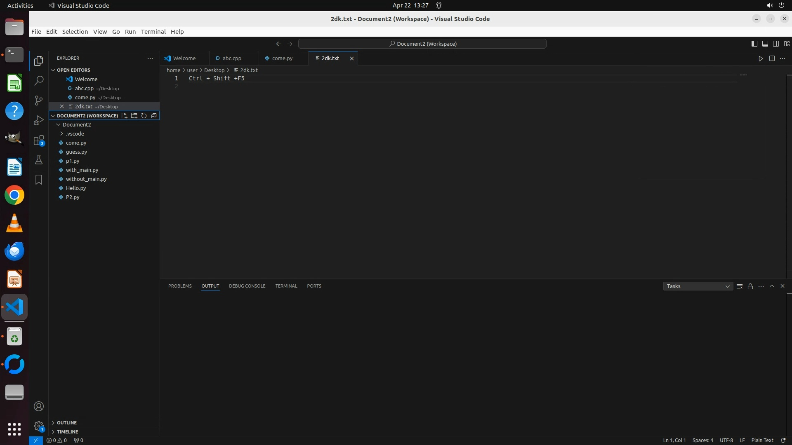
Task: Open Run and Debug view
Action: tap(39, 120)
